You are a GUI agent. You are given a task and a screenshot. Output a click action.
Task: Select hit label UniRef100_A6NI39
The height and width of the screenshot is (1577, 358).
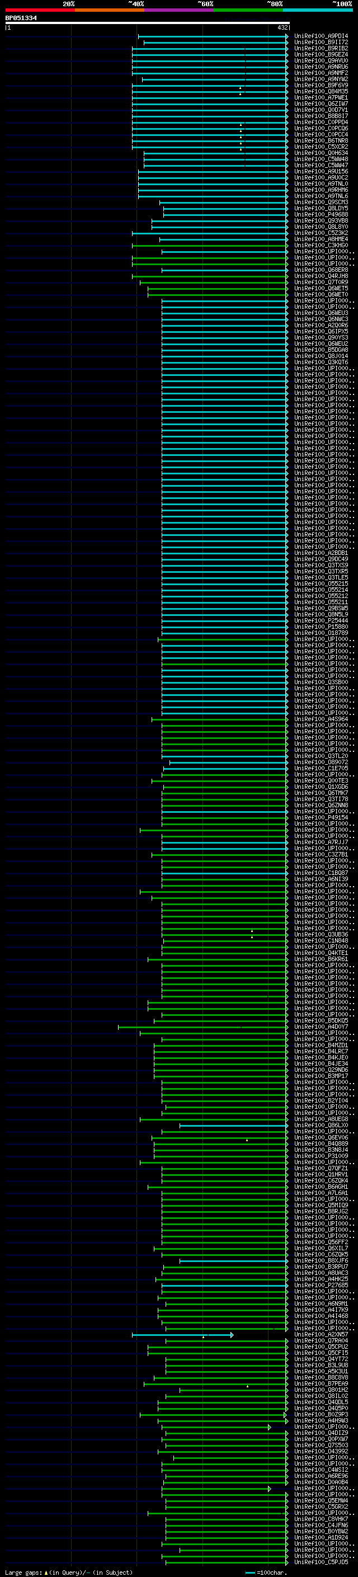(x=321, y=879)
